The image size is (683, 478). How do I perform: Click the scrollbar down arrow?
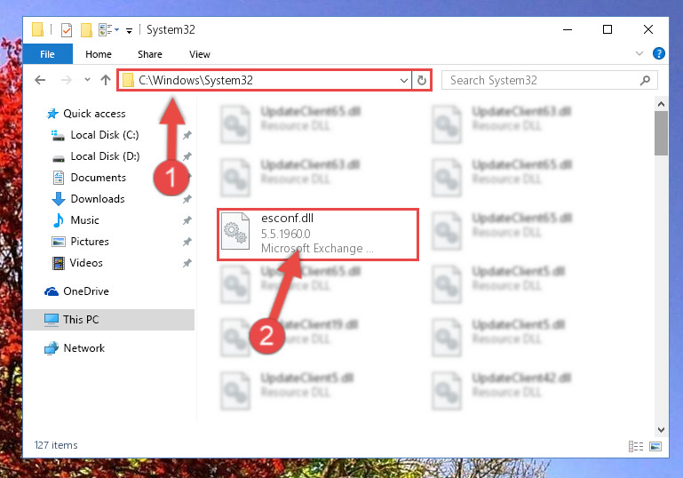(661, 430)
